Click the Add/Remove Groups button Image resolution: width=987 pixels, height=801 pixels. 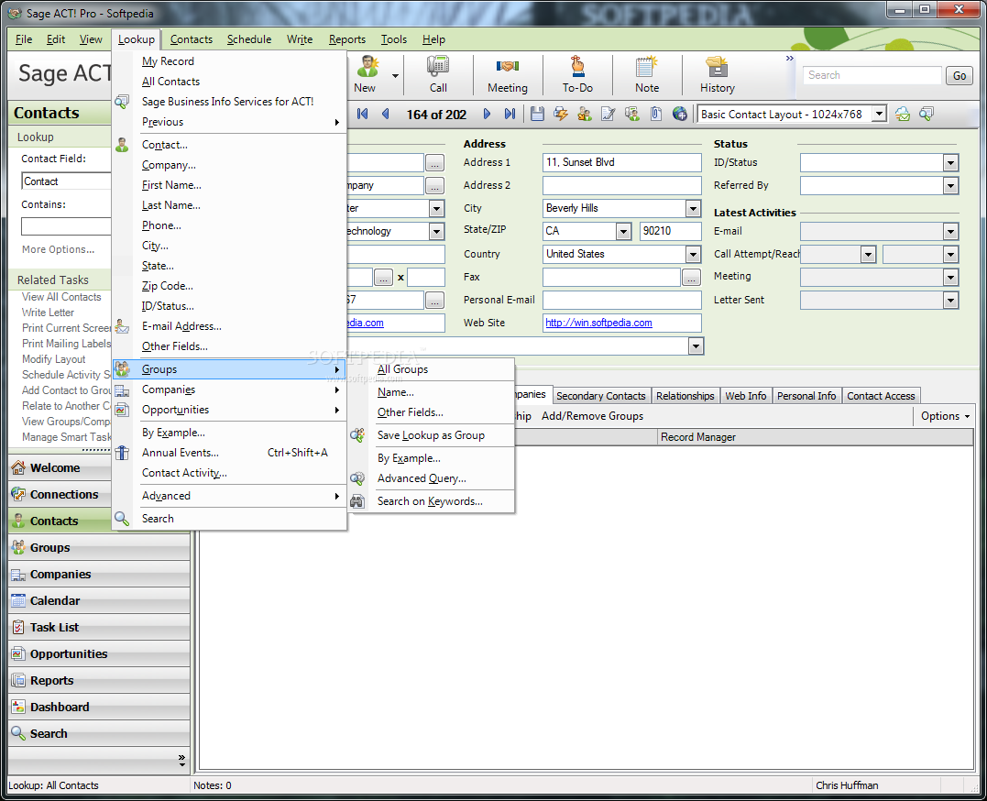pos(592,416)
